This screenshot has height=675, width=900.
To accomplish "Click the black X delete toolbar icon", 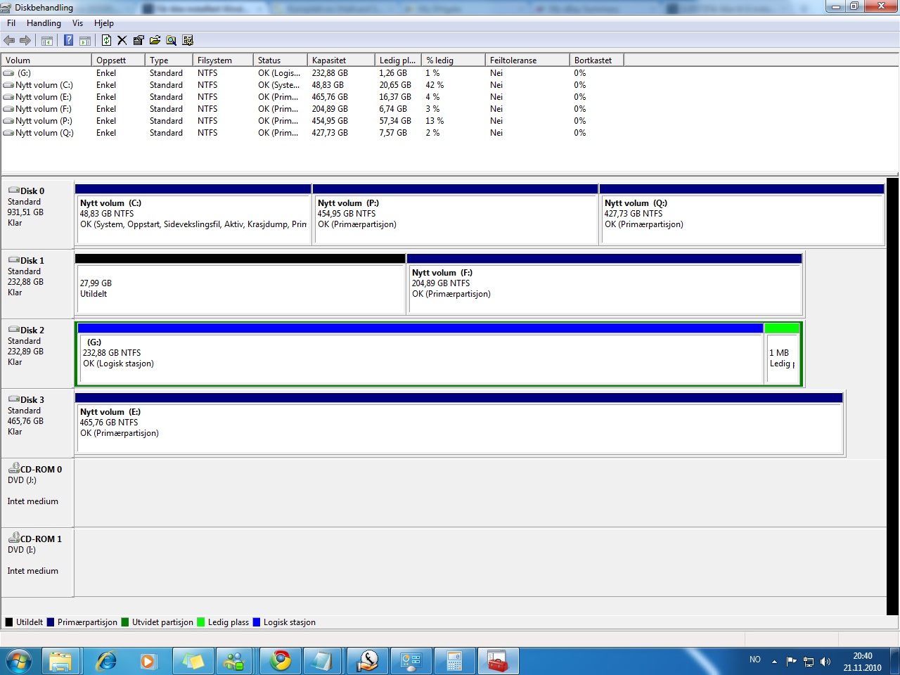I will pyautogui.click(x=122, y=41).
